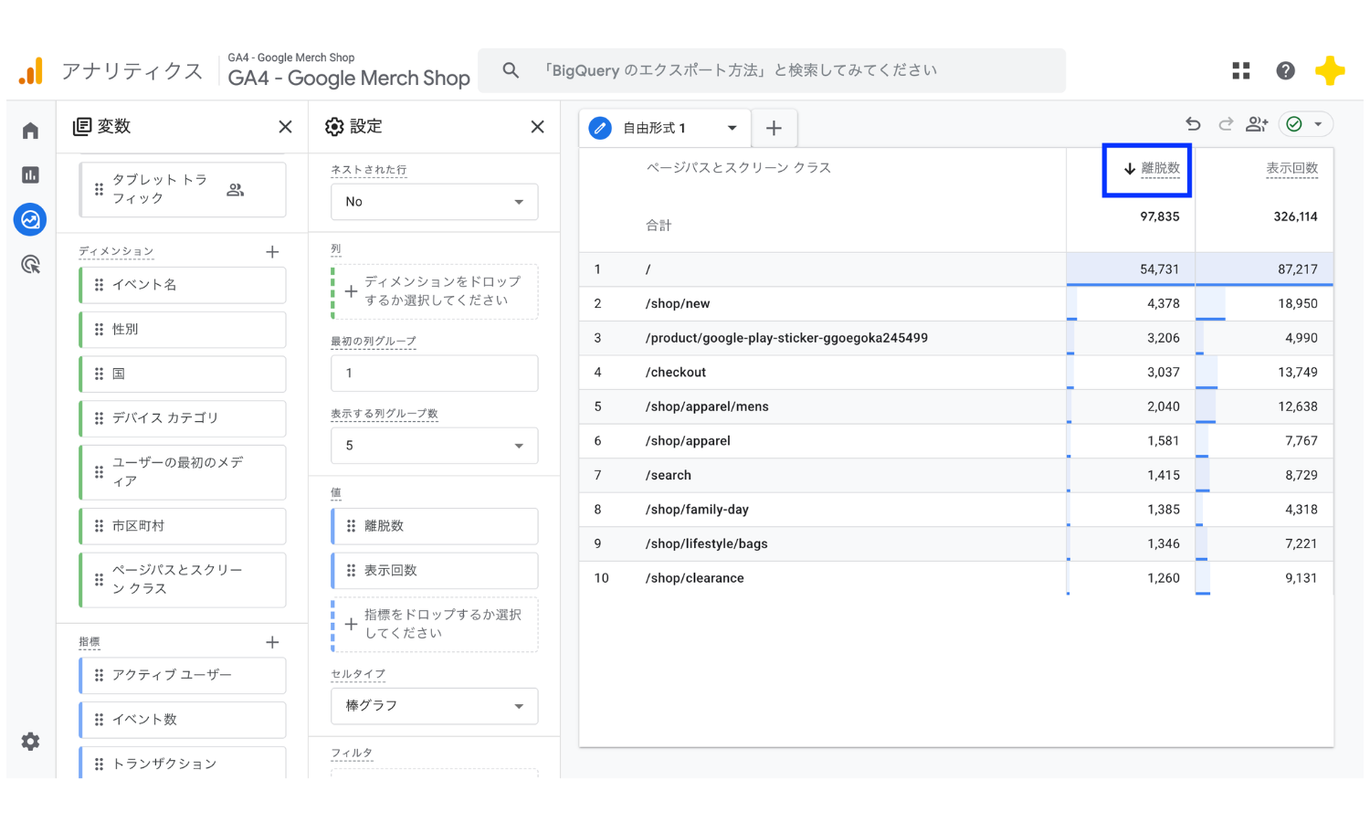Click the redo arrow icon
Viewport: 1370px width, 822px height.
coord(1225,124)
